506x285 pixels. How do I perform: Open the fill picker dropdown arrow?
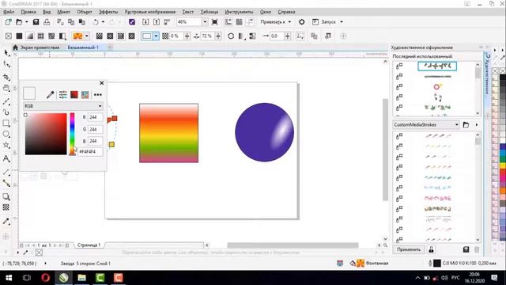coord(86,36)
